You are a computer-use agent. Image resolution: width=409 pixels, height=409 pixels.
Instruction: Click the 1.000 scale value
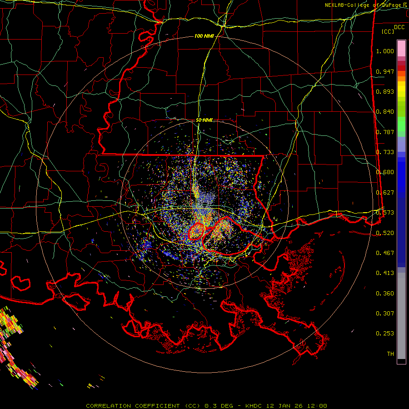click(x=385, y=51)
